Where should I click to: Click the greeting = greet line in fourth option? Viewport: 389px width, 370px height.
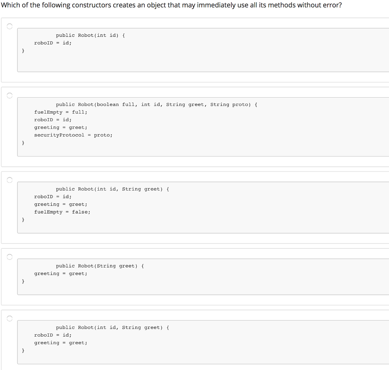click(60, 274)
